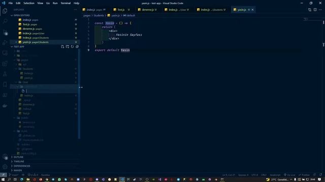Screen dimensions: 325x182
Task: Switch to the Test.js editor tab
Action: (122, 10)
